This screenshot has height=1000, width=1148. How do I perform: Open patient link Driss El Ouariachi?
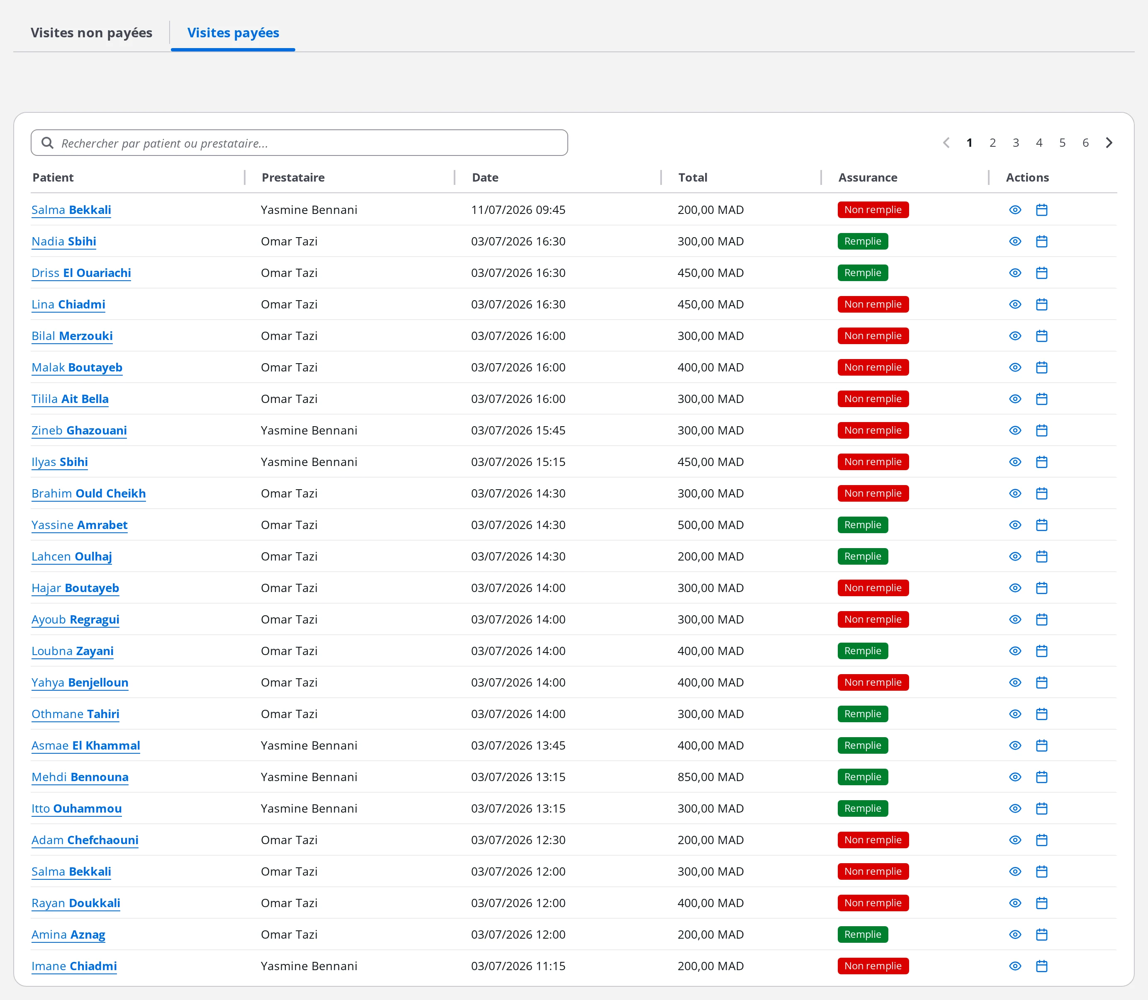point(81,274)
